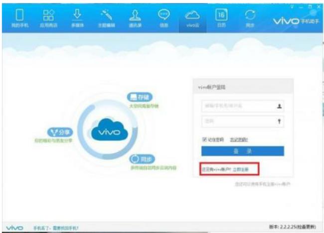The height and width of the screenshot is (233, 324).
Task: Click the blue Login (登录) button
Action: coord(243,151)
